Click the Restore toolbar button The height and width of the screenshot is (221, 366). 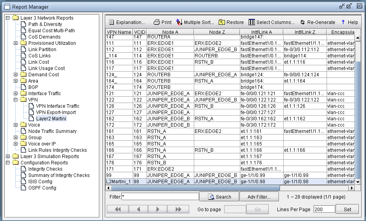231,22
